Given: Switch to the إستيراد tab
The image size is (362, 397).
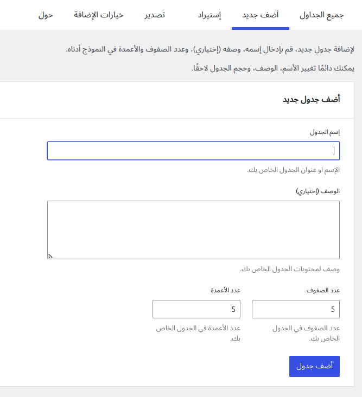Looking at the screenshot, I should [x=209, y=15].
